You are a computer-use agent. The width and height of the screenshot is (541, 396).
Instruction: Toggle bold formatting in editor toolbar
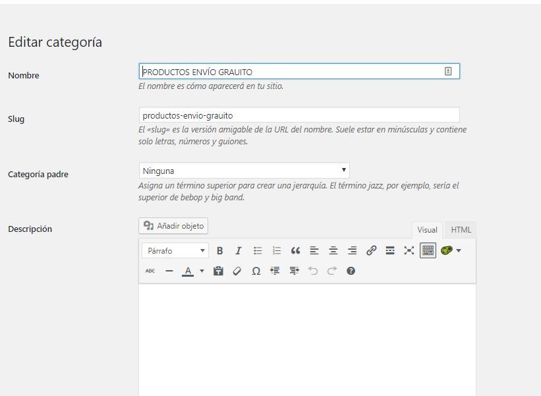220,251
